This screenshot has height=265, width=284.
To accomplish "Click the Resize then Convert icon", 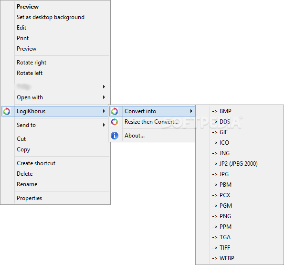I will click(x=115, y=122).
